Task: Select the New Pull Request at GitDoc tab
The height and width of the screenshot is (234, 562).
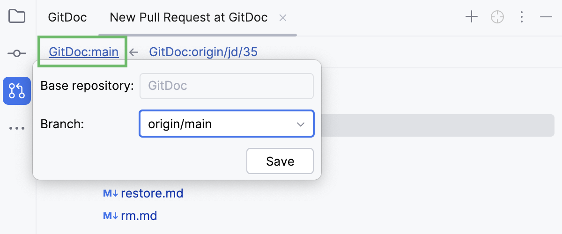Action: coord(188,18)
